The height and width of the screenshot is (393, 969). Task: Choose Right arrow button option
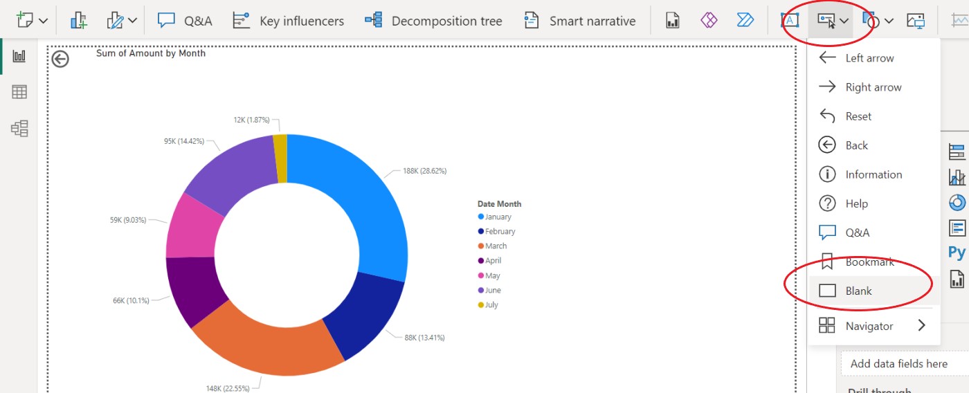tap(873, 87)
